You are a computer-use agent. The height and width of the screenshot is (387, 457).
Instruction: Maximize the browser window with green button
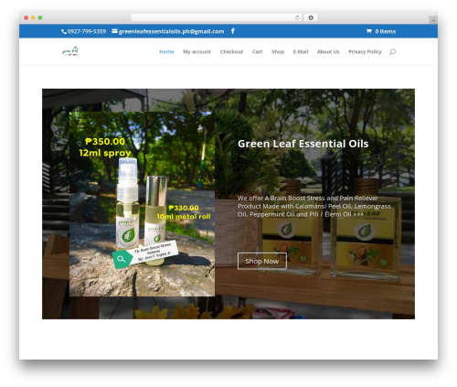point(40,17)
